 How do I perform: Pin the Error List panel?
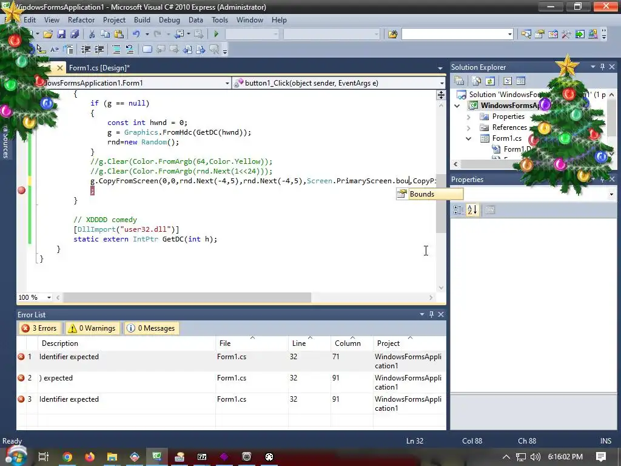tap(431, 314)
